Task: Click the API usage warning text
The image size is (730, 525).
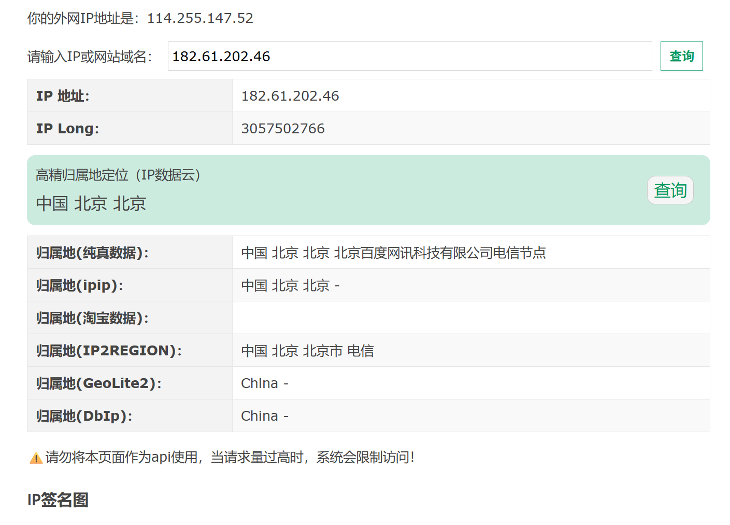Action: (230, 457)
